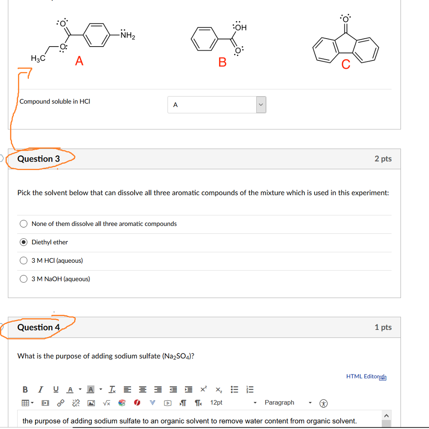Apply italic formatting to the answer text
This screenshot has height=429, width=429.
40,390
